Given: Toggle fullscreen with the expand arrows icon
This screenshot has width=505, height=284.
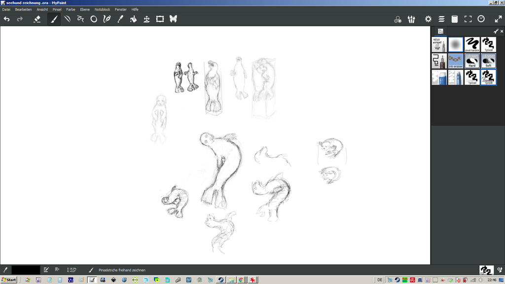Looking at the screenshot, I should (468, 19).
